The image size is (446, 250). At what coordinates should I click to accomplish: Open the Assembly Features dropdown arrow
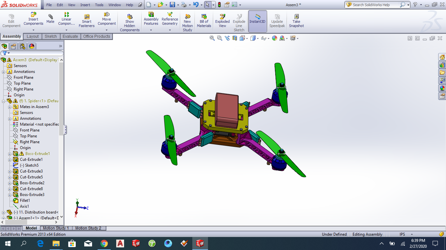point(151,30)
